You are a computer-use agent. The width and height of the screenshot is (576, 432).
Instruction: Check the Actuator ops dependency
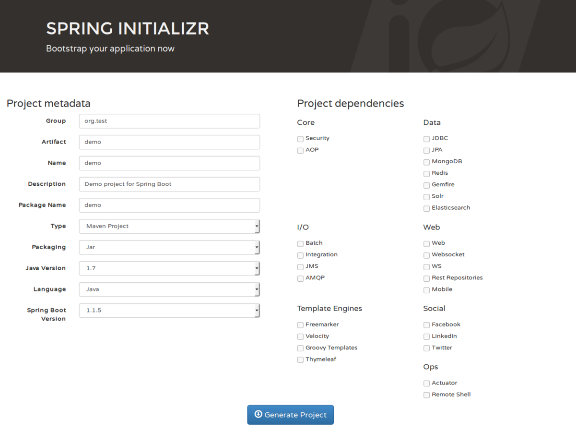[x=426, y=383]
